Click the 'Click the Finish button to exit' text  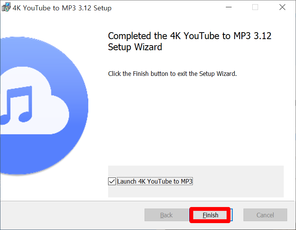pyautogui.click(x=173, y=74)
